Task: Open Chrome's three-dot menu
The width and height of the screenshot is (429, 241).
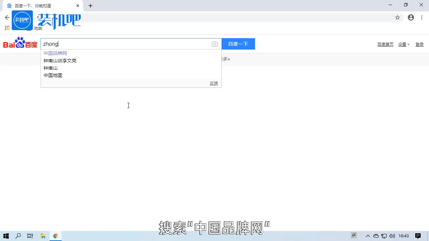Action: (422, 17)
